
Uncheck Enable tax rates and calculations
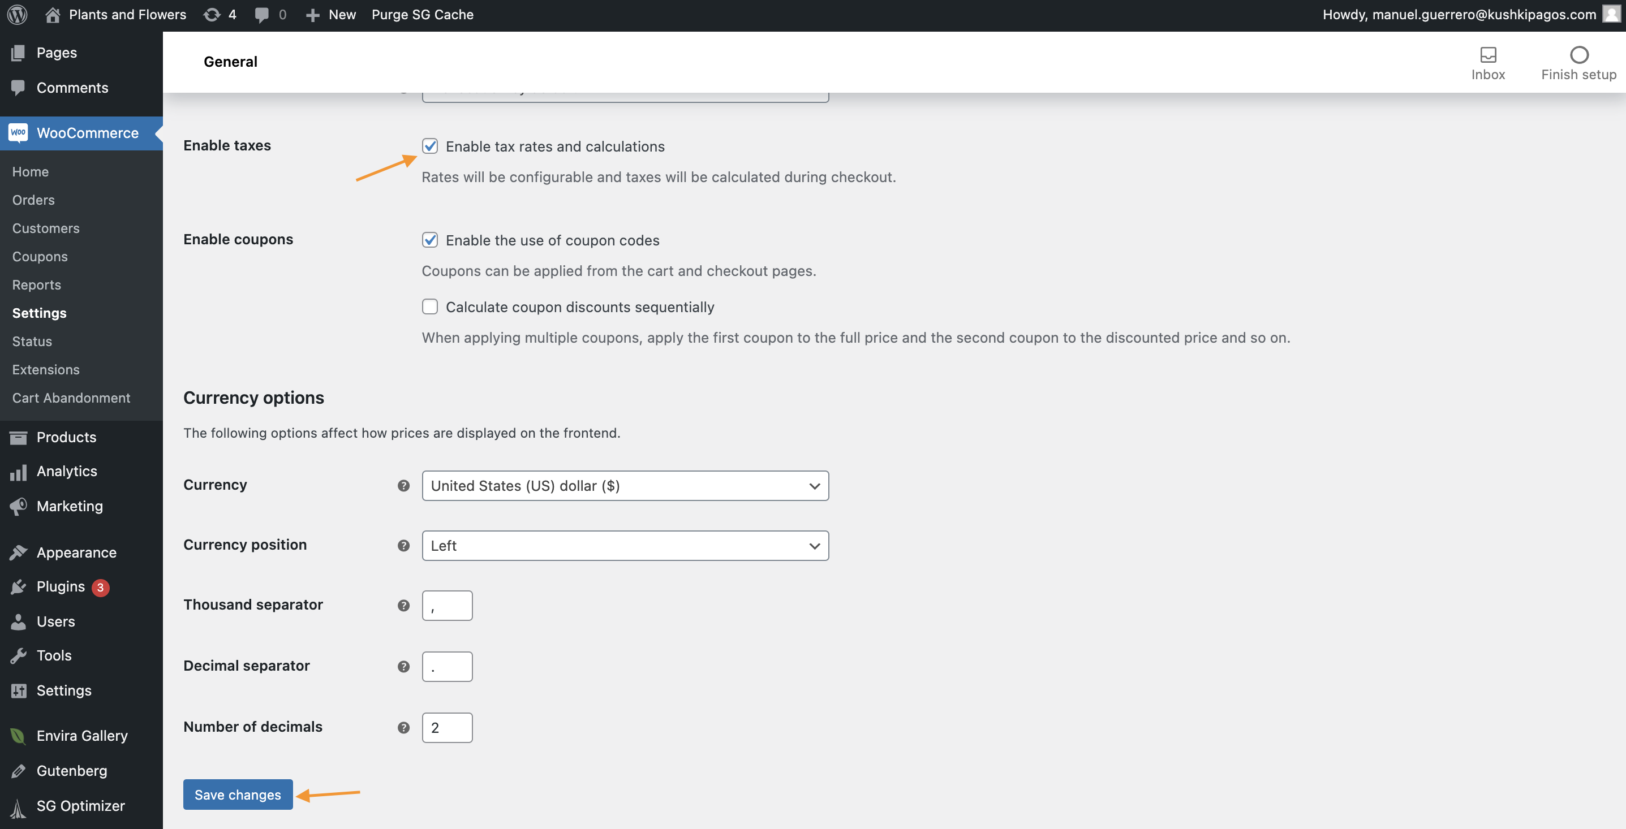(x=430, y=146)
